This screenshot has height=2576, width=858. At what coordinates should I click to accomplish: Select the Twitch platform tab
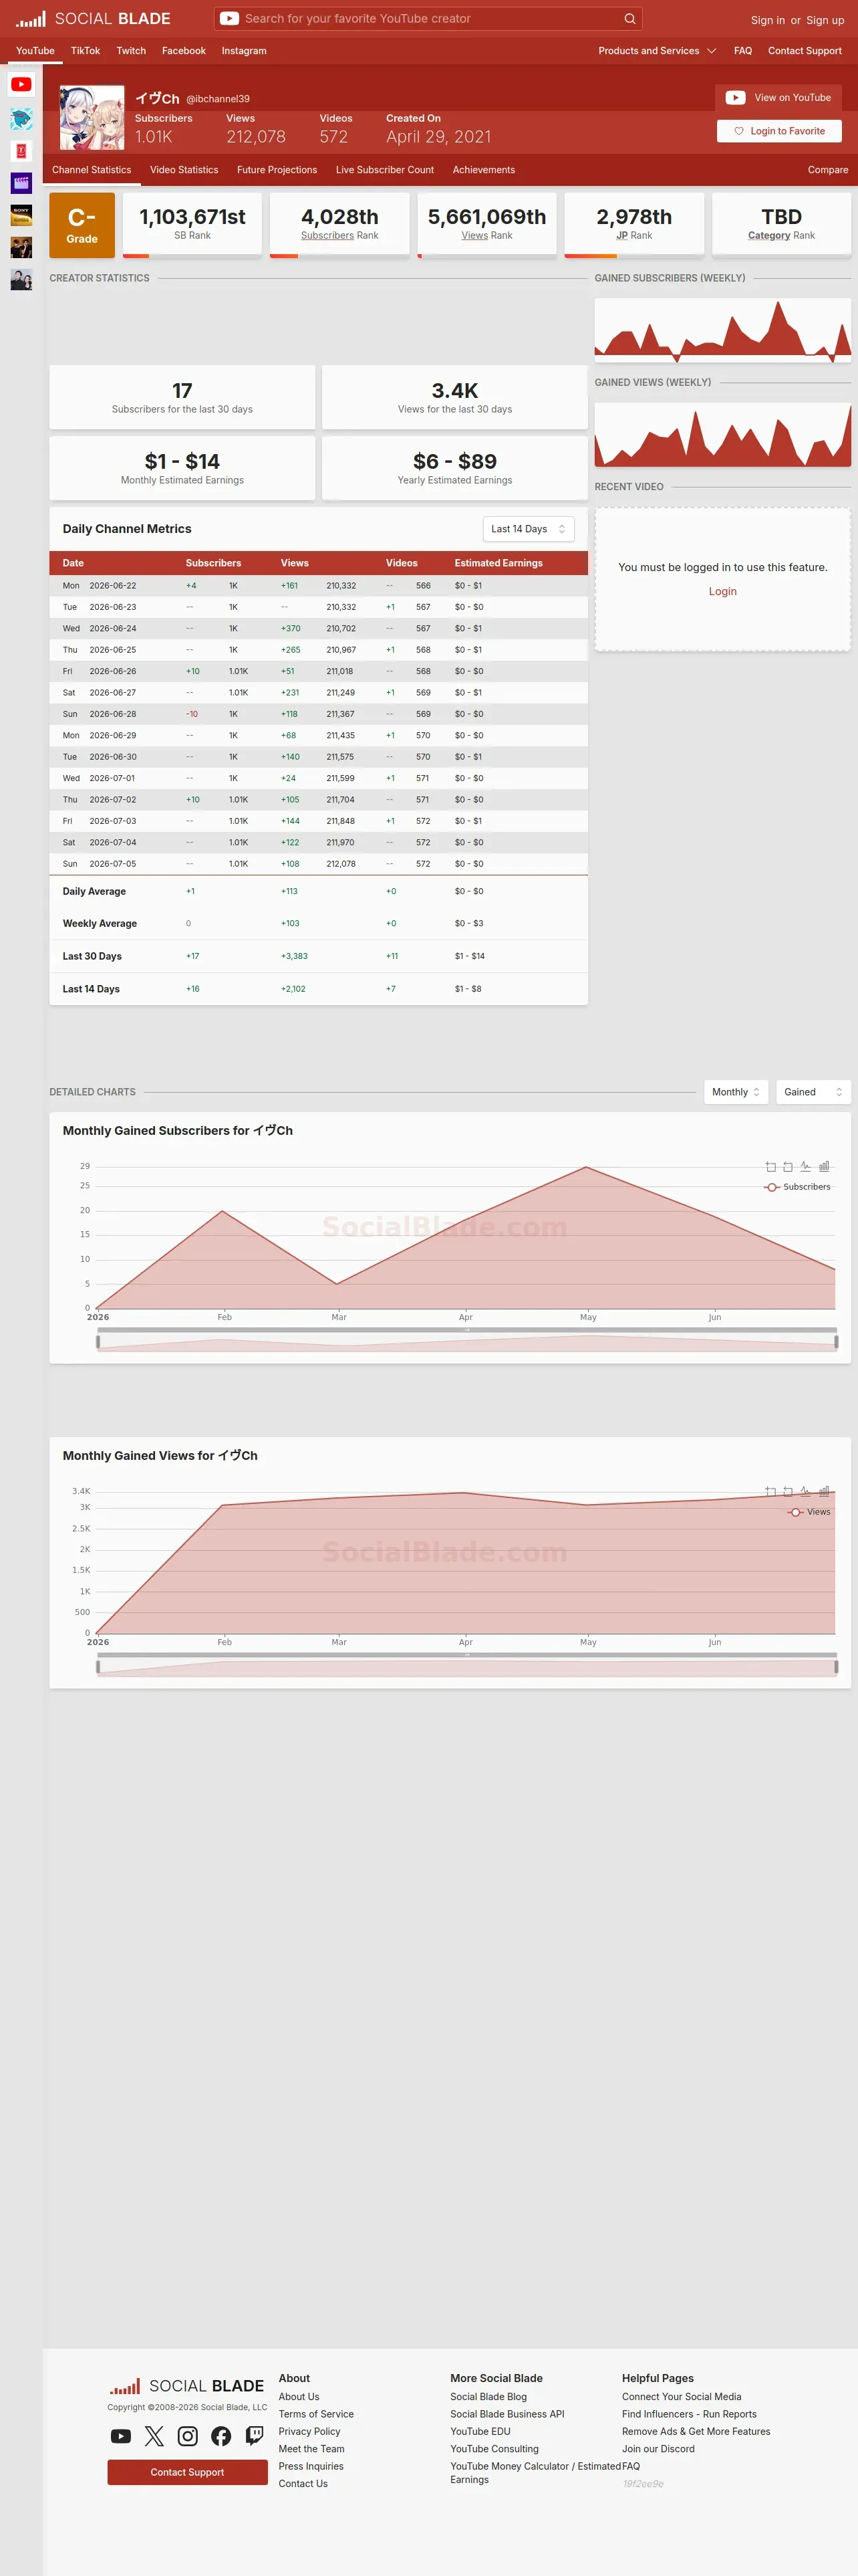(131, 51)
